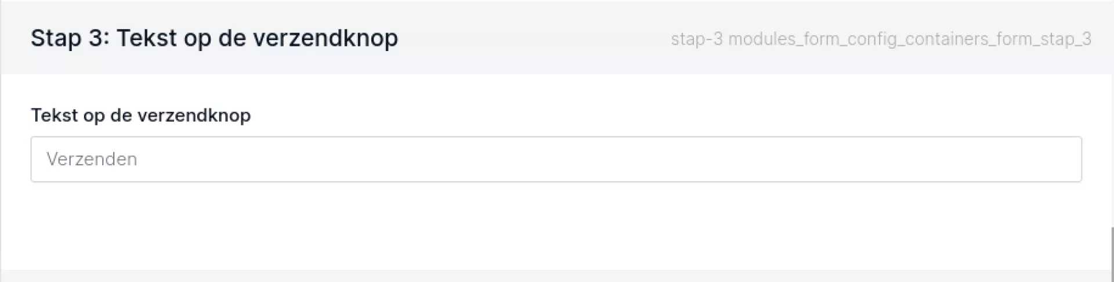The height and width of the screenshot is (282, 1114).
Task: Click grey header area between title and identifier
Action: point(534,38)
